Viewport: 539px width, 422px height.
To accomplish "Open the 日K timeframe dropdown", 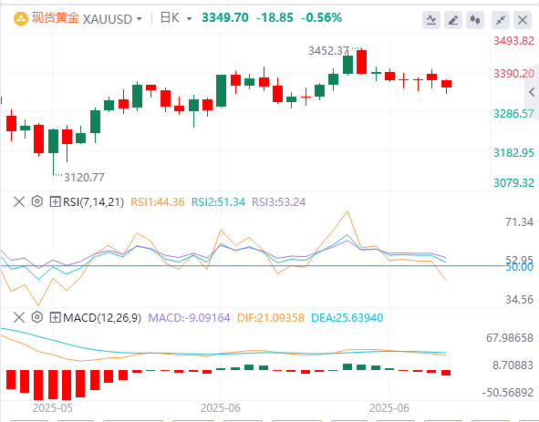I will pyautogui.click(x=189, y=19).
